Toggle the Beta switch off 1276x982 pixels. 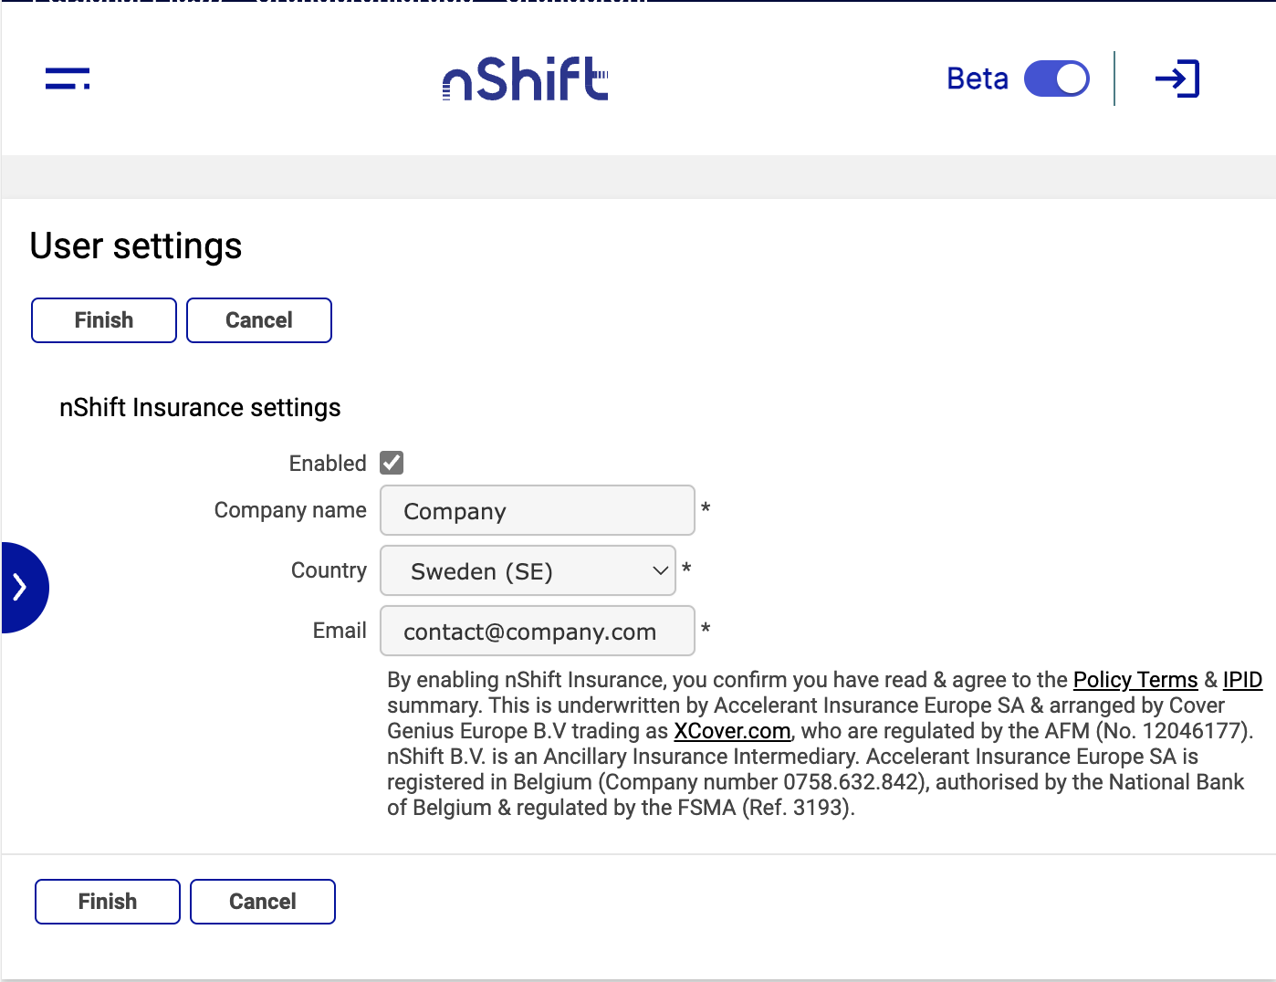point(1057,78)
